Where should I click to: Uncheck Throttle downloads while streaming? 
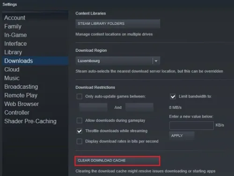tap(80, 131)
